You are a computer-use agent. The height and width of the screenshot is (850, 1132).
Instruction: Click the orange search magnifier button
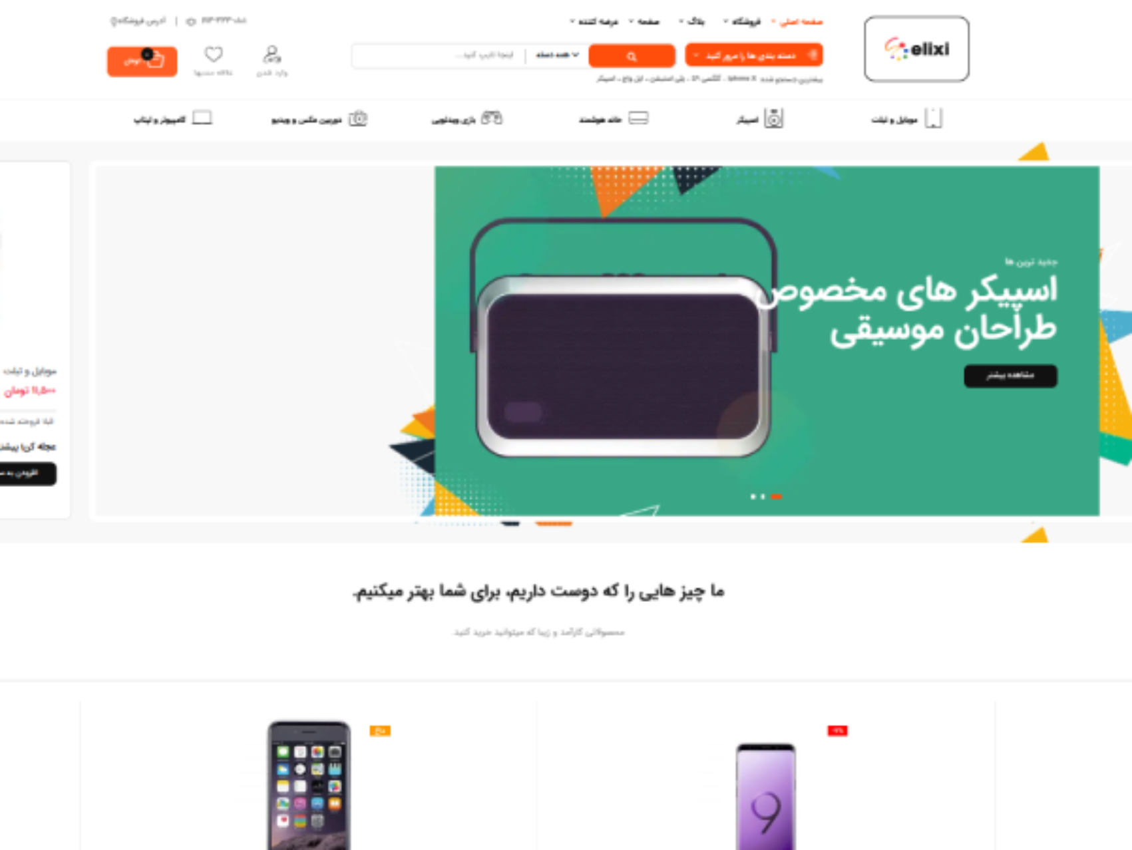pyautogui.click(x=632, y=56)
